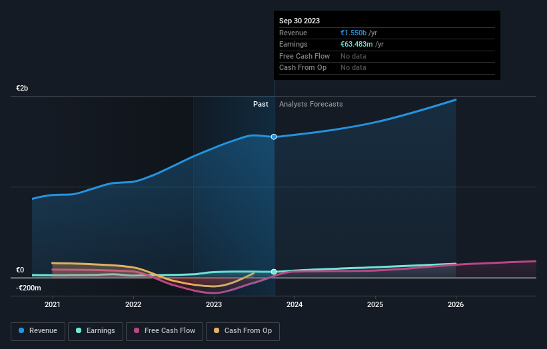Screen dimensions: 547x349
Task: Click the Revenue row label in tooltip
Action: (293, 33)
